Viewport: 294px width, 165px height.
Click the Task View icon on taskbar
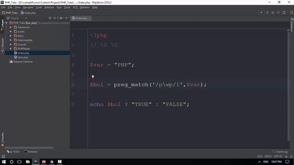coord(19,162)
